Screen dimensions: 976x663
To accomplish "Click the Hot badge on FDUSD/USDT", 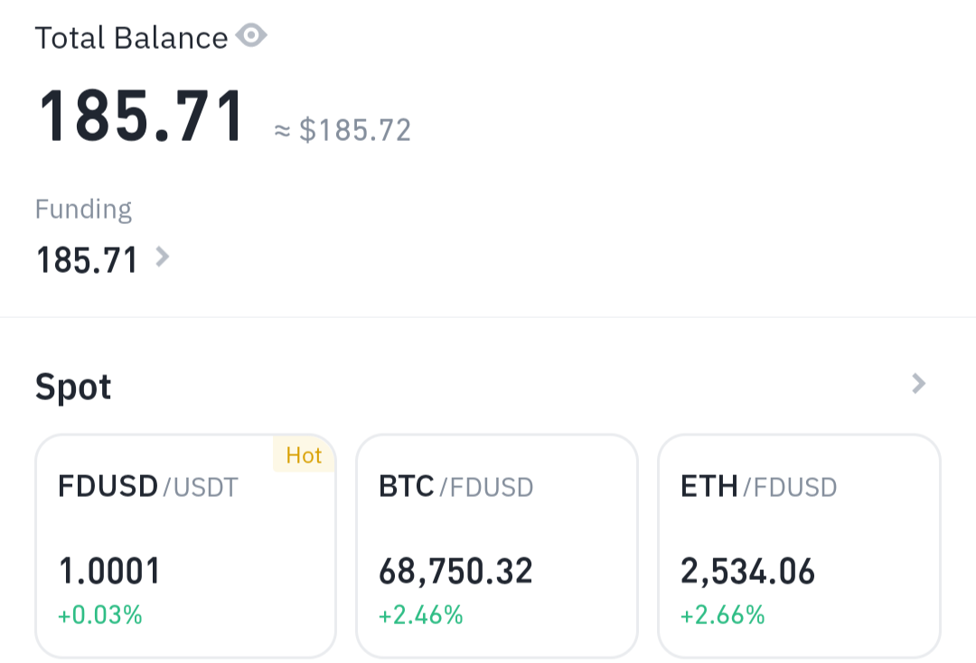I will coord(304,455).
